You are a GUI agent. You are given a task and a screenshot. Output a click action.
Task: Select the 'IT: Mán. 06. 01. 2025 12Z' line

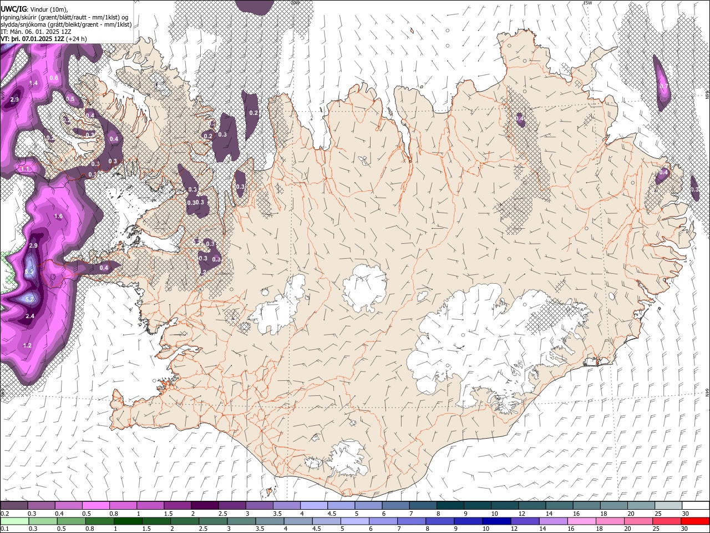(36, 32)
